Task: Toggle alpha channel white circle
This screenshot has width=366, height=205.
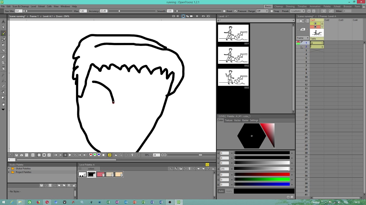Action: [103, 155]
